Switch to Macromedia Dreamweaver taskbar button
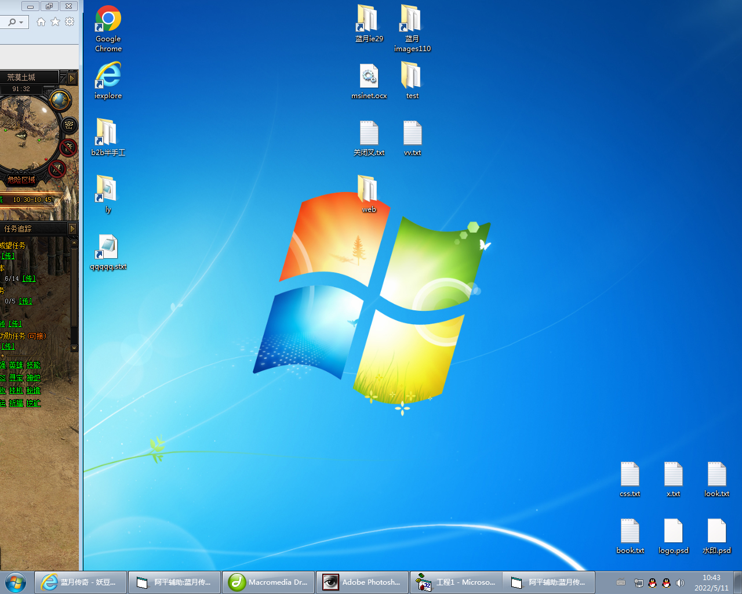742x594 pixels. (x=269, y=582)
